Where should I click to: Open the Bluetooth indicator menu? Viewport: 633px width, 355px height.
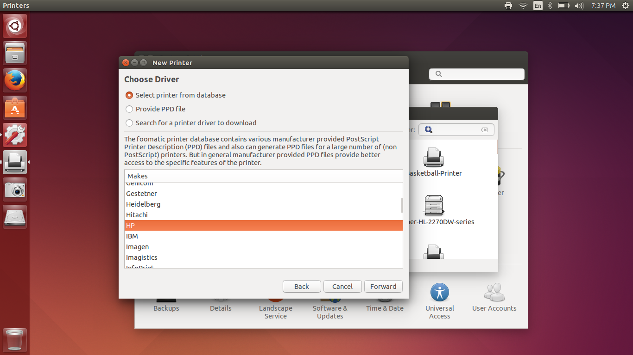pos(550,6)
